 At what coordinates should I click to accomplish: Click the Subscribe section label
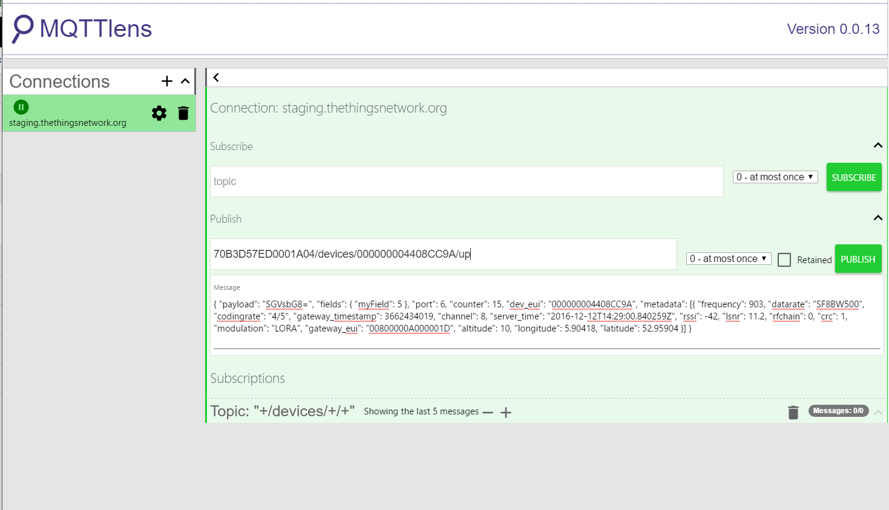click(231, 146)
